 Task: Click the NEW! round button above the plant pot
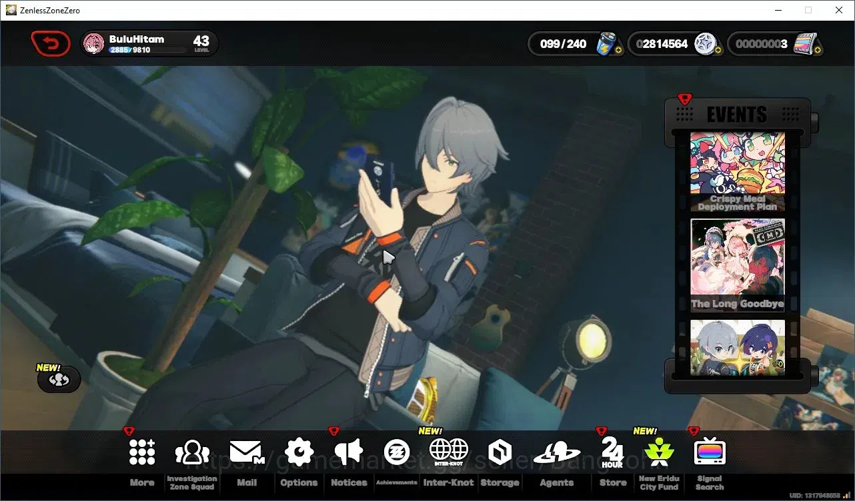click(59, 380)
